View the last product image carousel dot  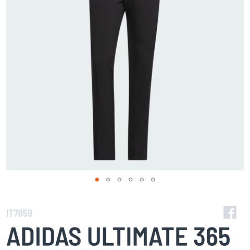[153, 180]
